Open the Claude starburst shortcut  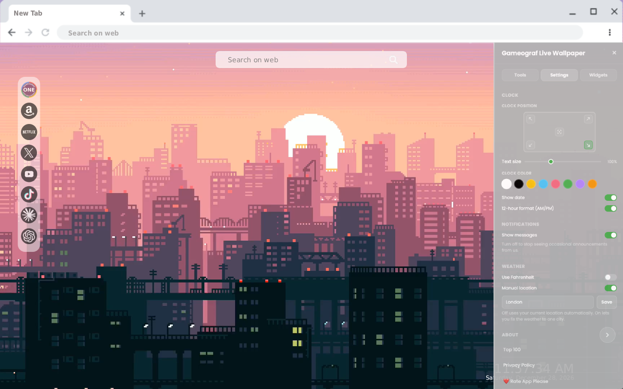(29, 215)
